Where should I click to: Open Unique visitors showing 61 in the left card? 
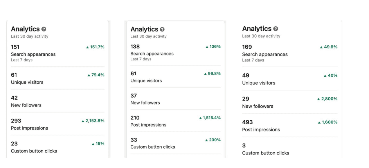pos(57,78)
